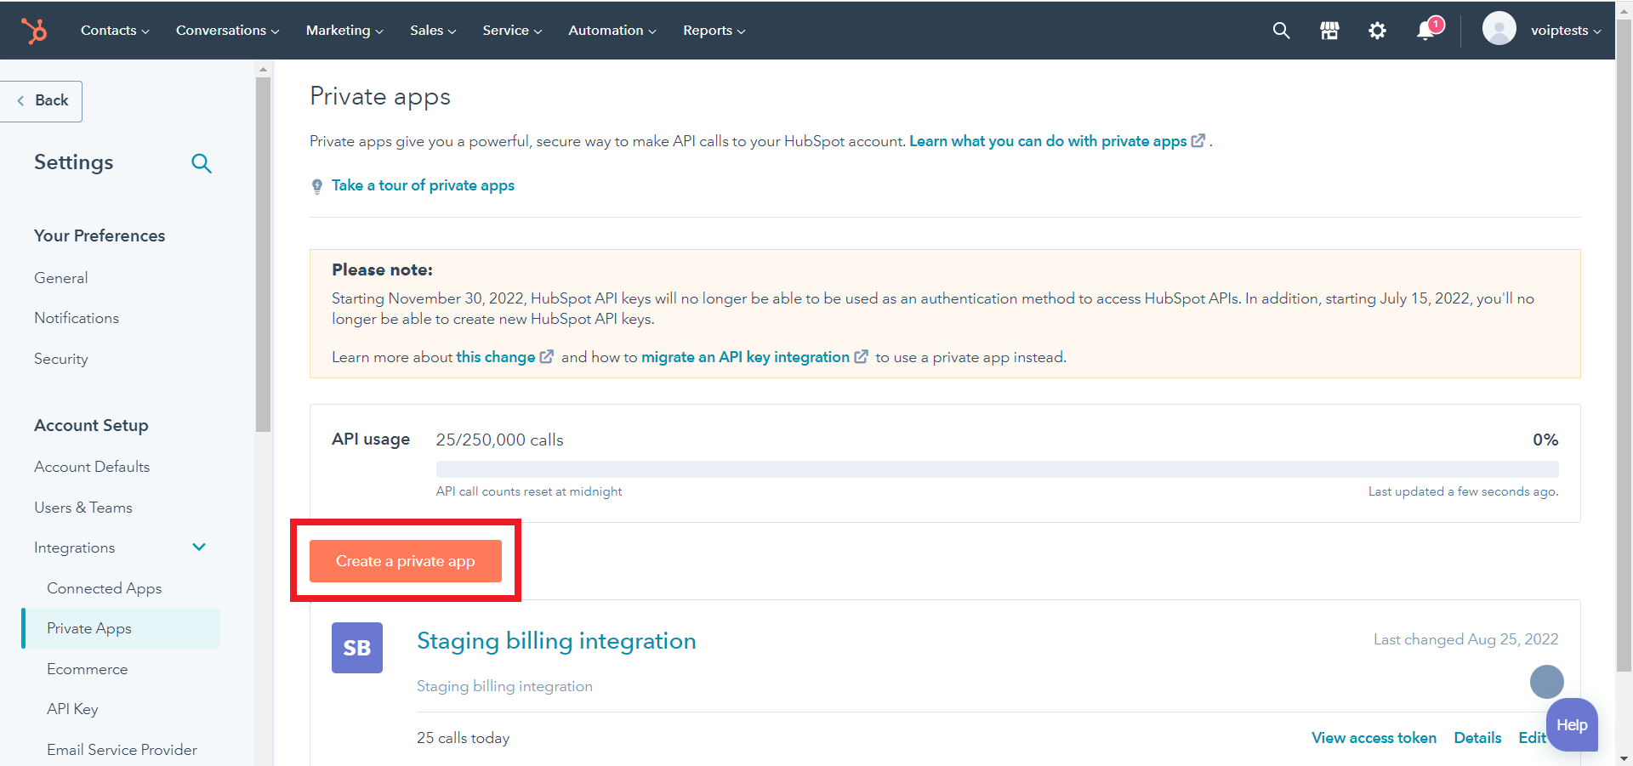Screen dimensions: 1633x766
Task: Expand the Automation menu
Action: [x=612, y=31]
